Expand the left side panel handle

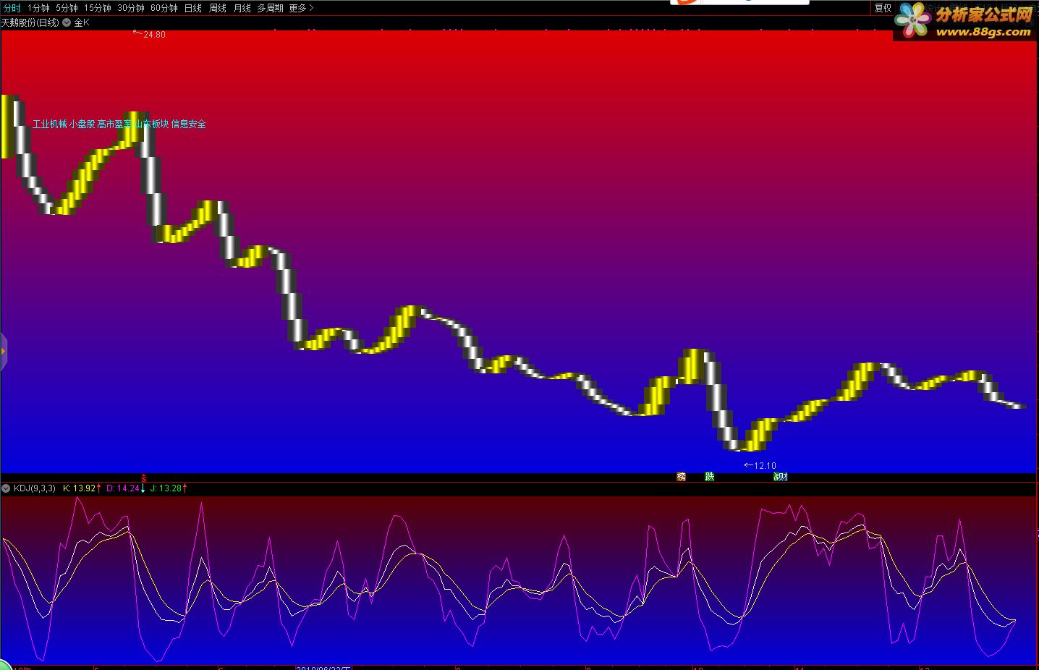point(3,352)
